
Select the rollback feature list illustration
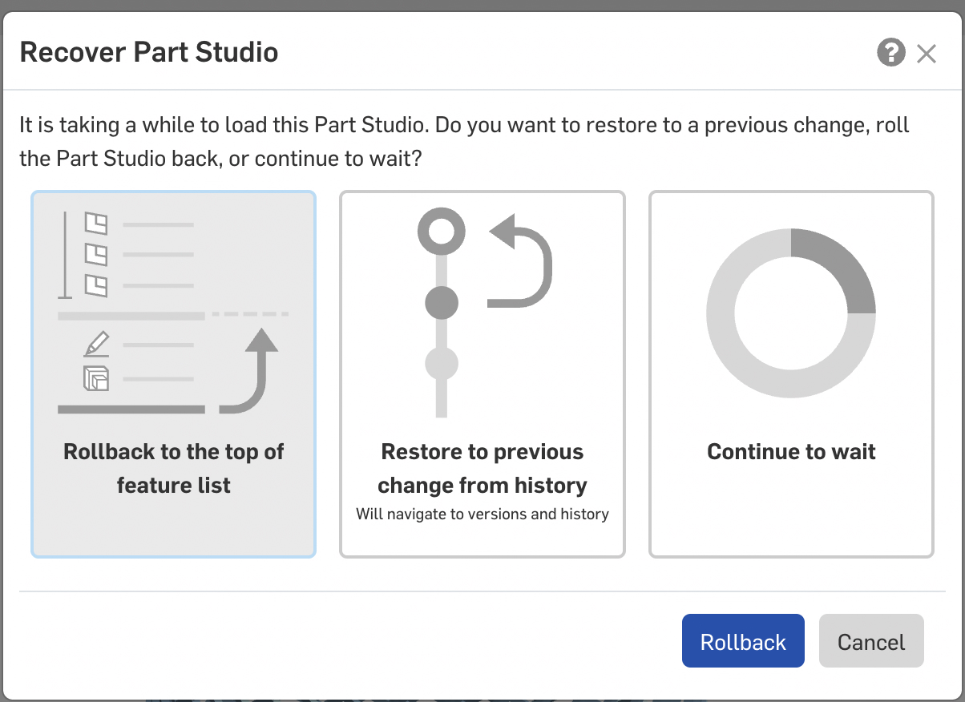(173, 313)
